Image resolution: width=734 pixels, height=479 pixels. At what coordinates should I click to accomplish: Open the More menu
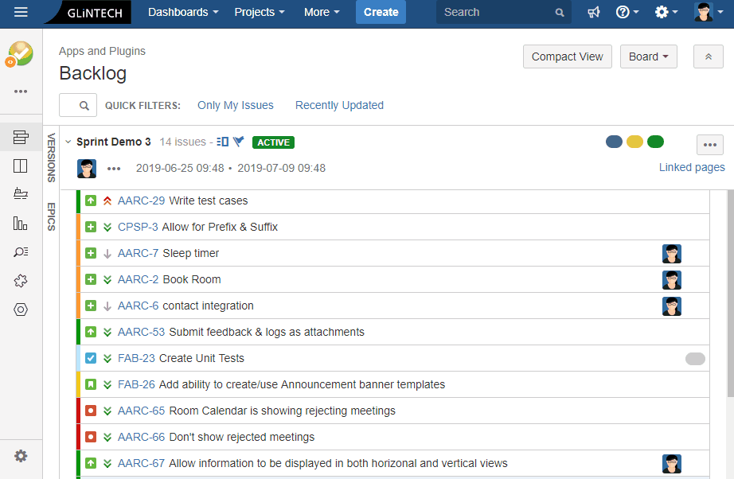click(322, 12)
